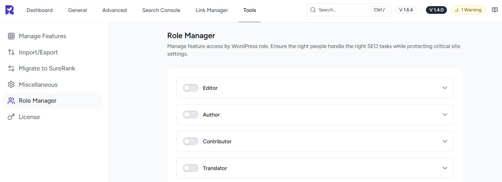The width and height of the screenshot is (502, 182).
Task: Open the documentation book icon
Action: click(495, 10)
